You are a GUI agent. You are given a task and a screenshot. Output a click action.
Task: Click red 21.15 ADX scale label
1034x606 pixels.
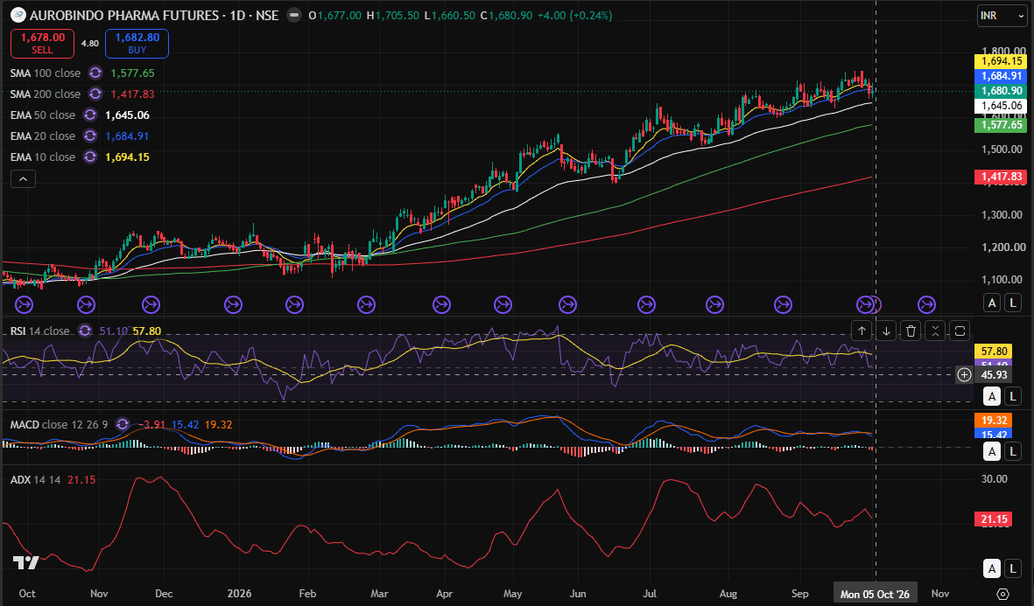(x=993, y=519)
